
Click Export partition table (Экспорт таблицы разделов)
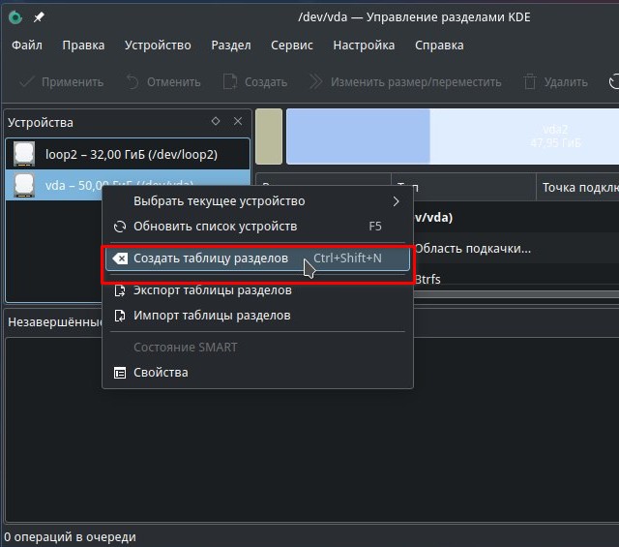pos(212,290)
